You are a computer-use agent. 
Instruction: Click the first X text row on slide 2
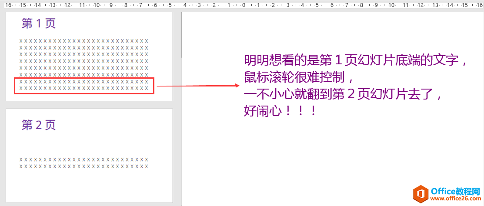(83, 159)
